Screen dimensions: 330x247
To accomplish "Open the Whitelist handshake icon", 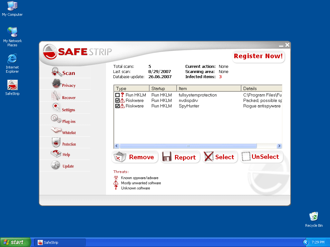I will pyautogui.click(x=56, y=131).
